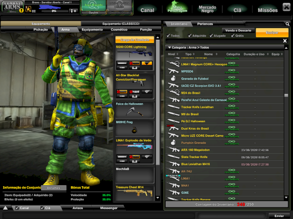Screen dimensions: 293x219
Task: Click M24 do Brasil sniper icon
Action: 173,93
